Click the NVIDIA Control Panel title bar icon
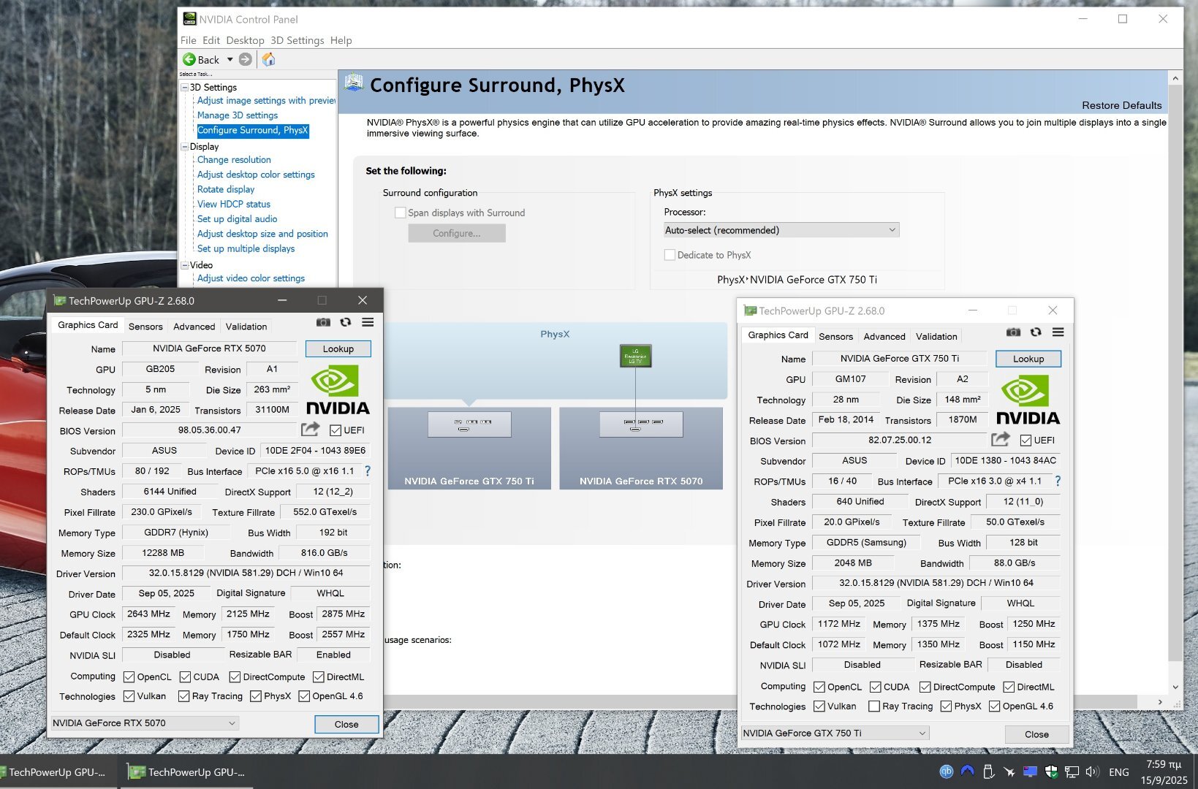The image size is (1198, 789). coord(189,19)
